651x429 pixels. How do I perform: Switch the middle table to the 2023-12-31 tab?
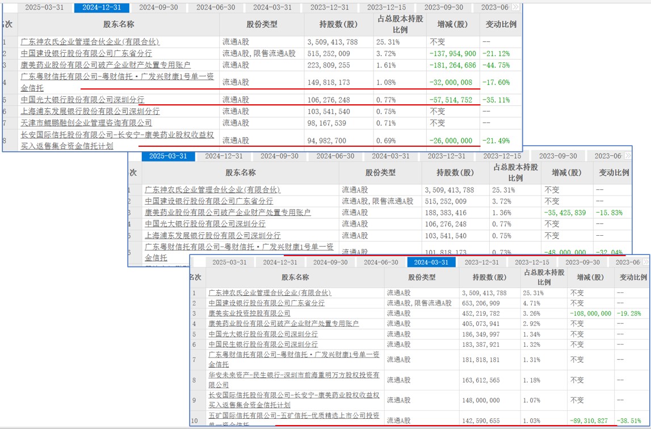tap(447, 156)
